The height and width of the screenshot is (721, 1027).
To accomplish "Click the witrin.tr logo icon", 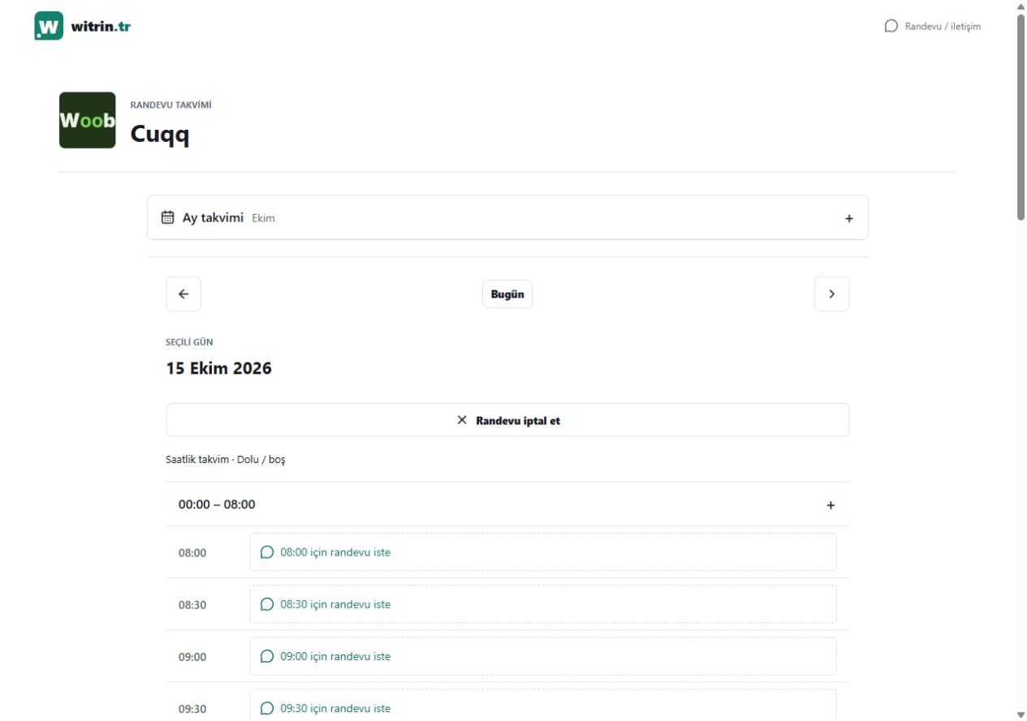I will 49,26.
